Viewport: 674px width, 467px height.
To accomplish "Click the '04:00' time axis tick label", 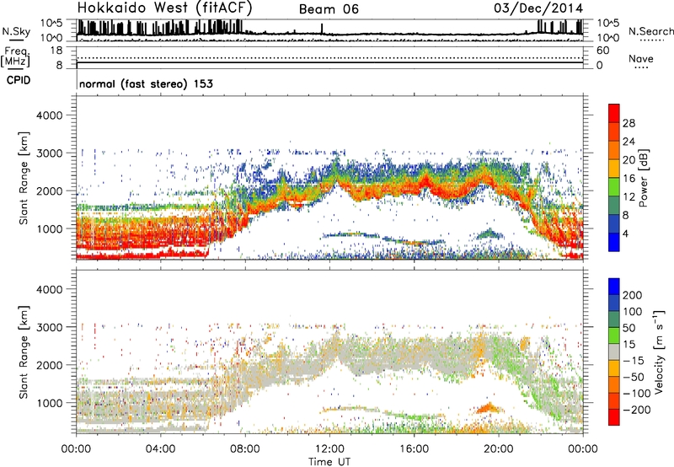I will coord(160,449).
